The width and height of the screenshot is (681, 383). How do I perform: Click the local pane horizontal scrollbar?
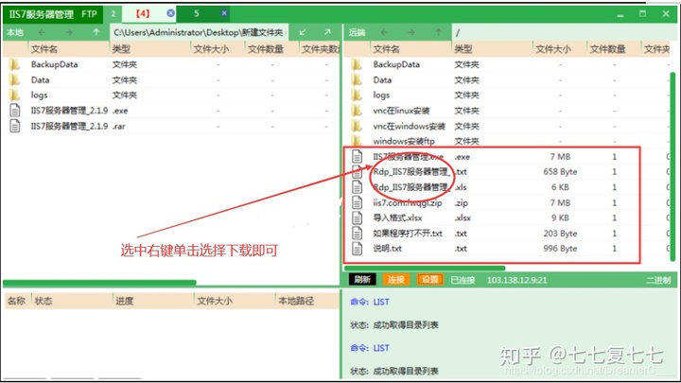tap(99, 283)
